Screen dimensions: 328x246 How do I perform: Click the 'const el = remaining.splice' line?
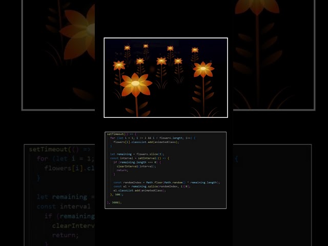[x=152, y=187]
